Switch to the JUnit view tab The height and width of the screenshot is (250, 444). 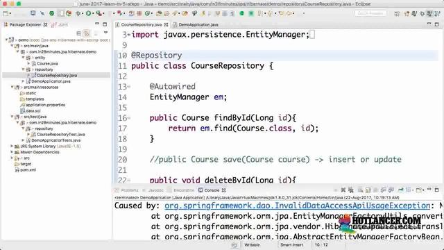(x=60, y=25)
